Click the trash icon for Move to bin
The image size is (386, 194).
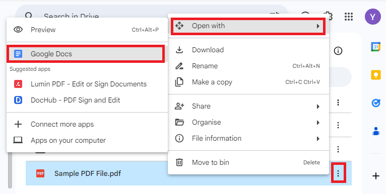[179, 162]
